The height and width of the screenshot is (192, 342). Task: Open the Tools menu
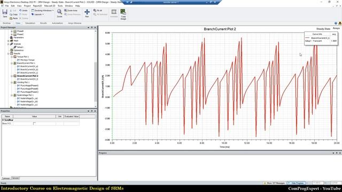(60, 6)
